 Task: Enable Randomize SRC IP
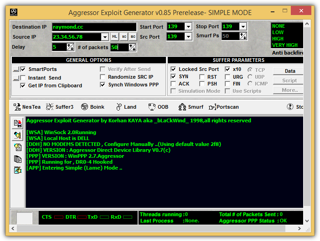click(x=103, y=77)
